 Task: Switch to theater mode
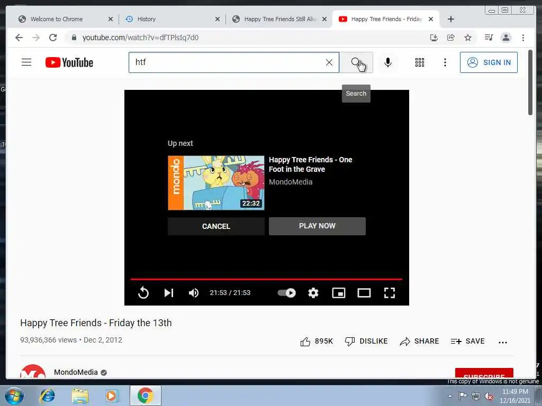[364, 293]
